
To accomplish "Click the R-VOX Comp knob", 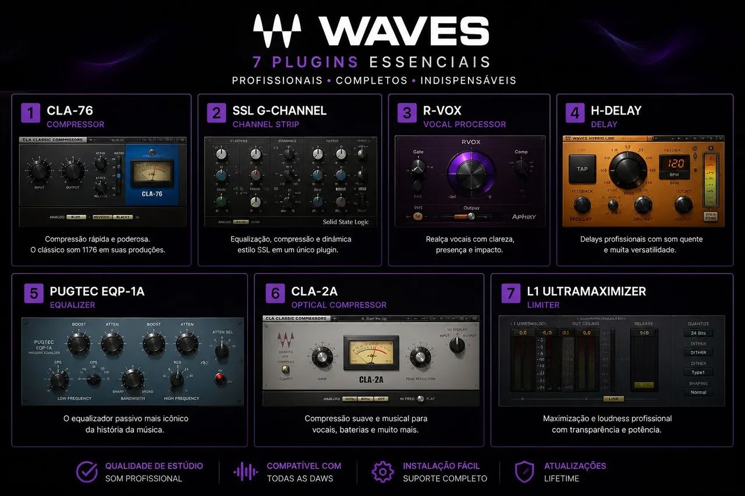I will point(521,168).
